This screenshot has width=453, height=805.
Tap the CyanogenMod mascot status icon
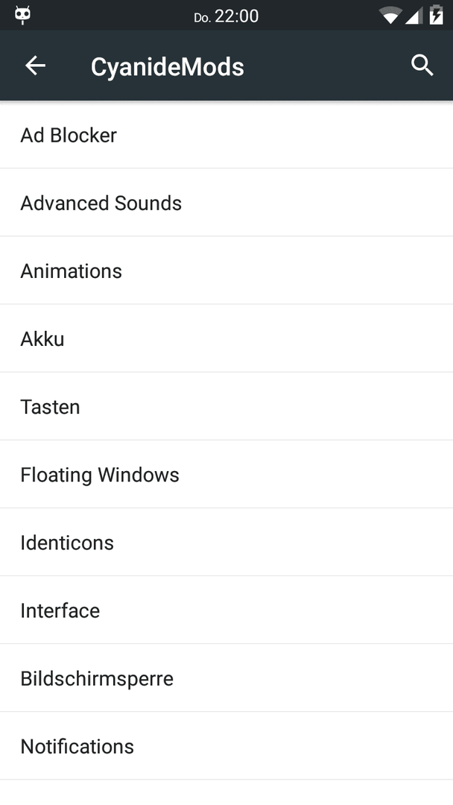22,16
